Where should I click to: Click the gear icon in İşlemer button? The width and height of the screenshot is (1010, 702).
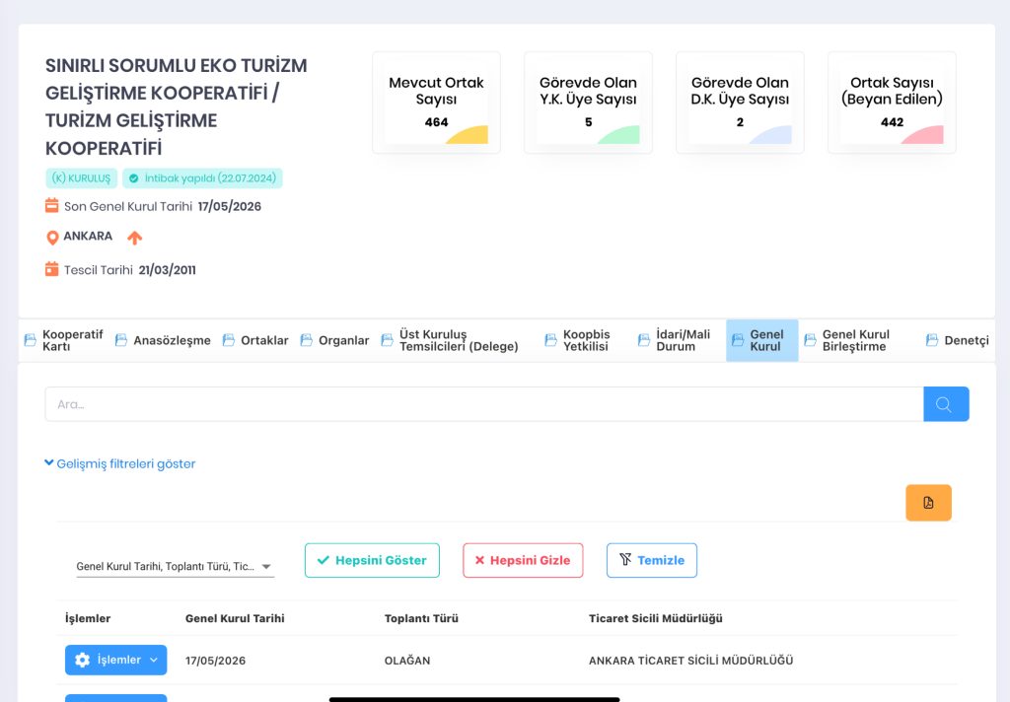point(83,660)
